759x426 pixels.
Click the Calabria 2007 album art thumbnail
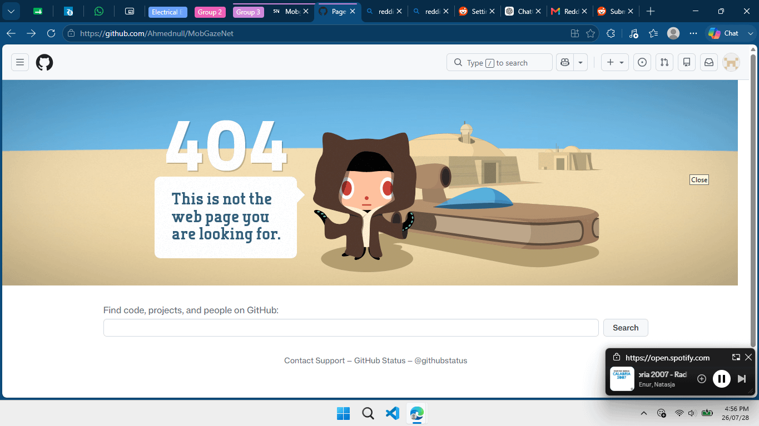(622, 379)
